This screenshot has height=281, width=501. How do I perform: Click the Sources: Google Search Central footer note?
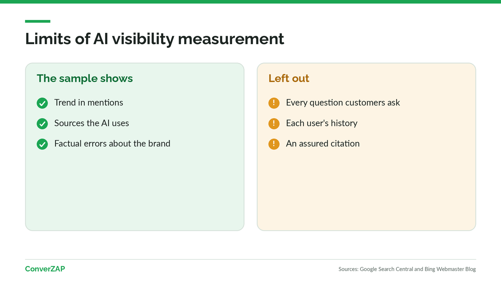click(x=407, y=269)
